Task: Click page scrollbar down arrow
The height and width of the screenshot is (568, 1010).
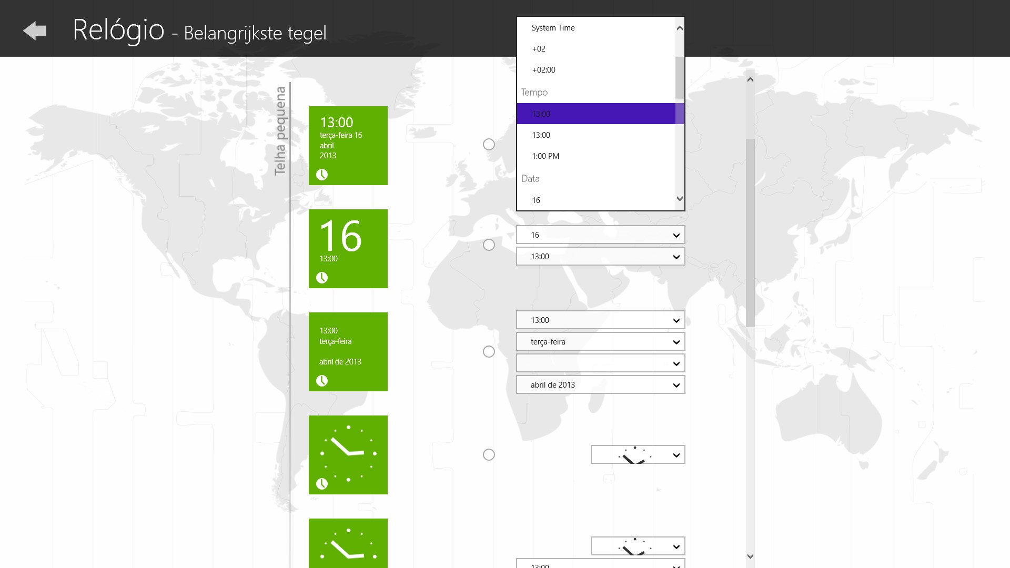Action: pyautogui.click(x=750, y=556)
